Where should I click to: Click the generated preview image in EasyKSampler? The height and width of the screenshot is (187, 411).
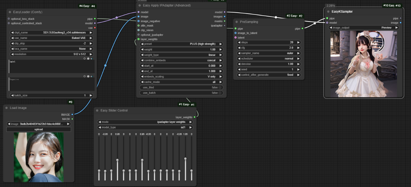tap(363, 64)
